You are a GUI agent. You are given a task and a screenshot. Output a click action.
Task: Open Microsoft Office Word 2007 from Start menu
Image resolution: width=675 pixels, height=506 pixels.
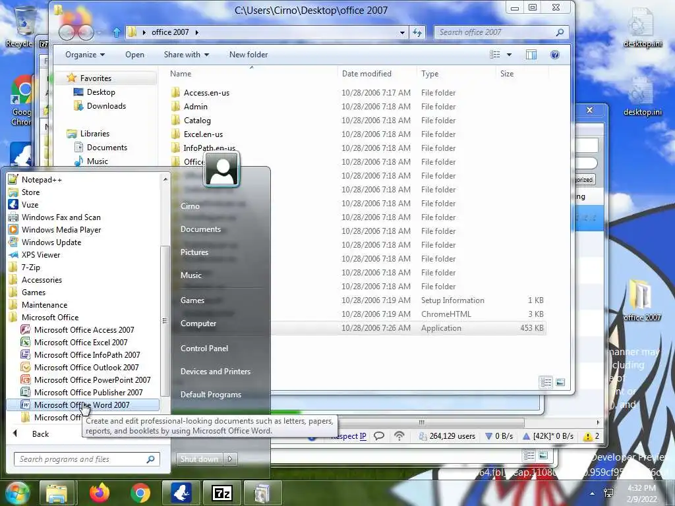82,405
